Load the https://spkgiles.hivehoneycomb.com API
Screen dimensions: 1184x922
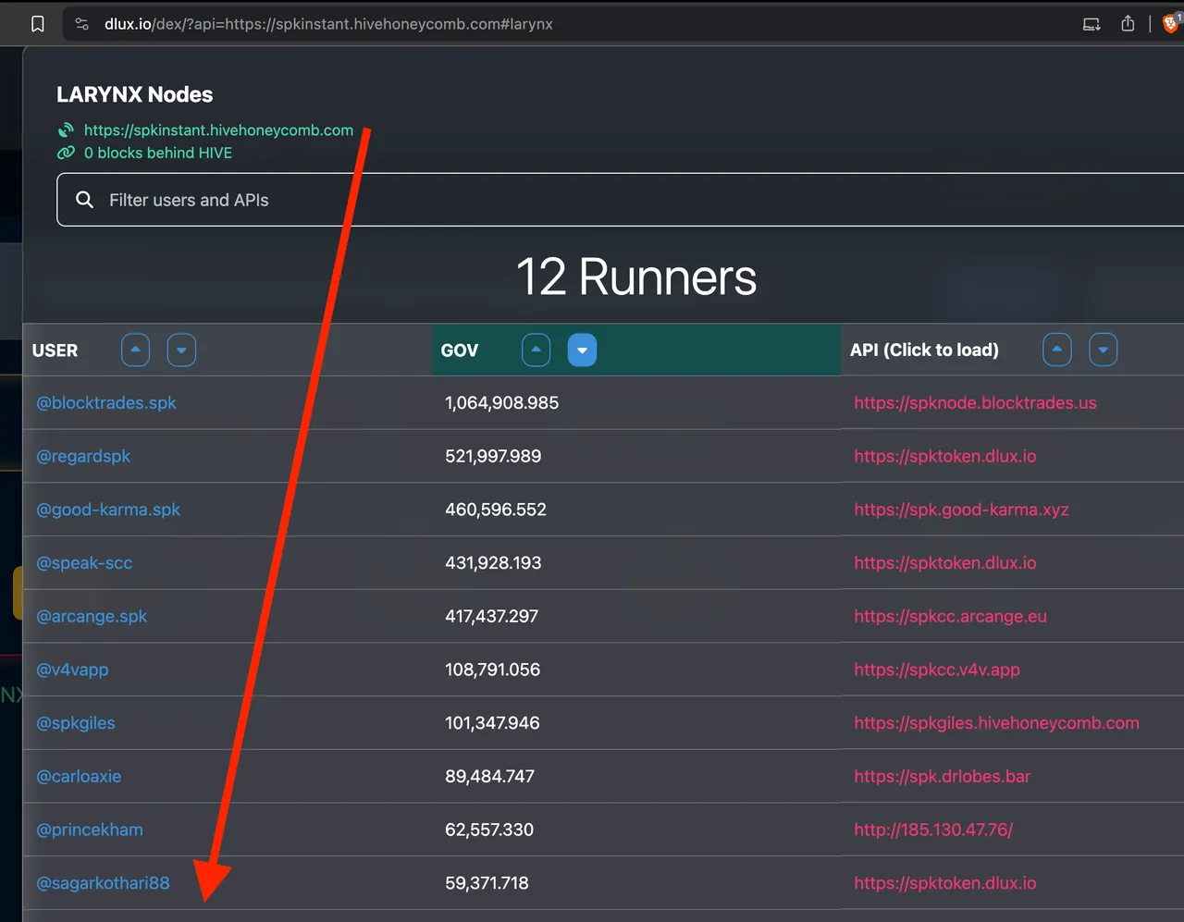996,723
